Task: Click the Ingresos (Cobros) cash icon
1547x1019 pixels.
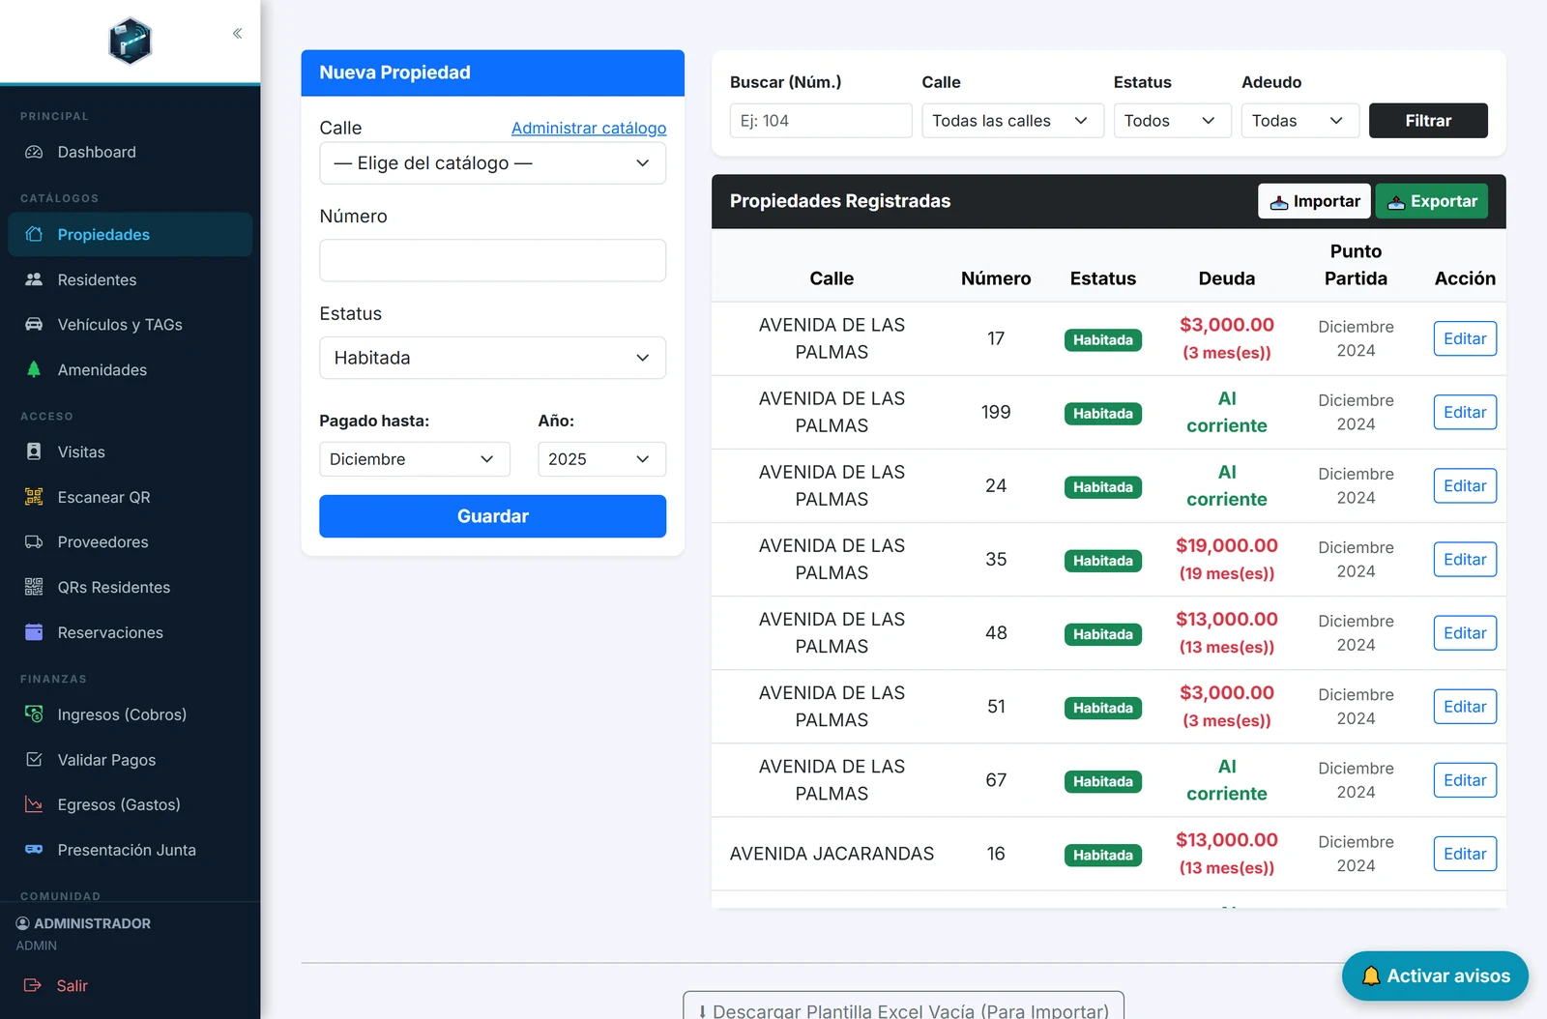Action: click(x=34, y=714)
